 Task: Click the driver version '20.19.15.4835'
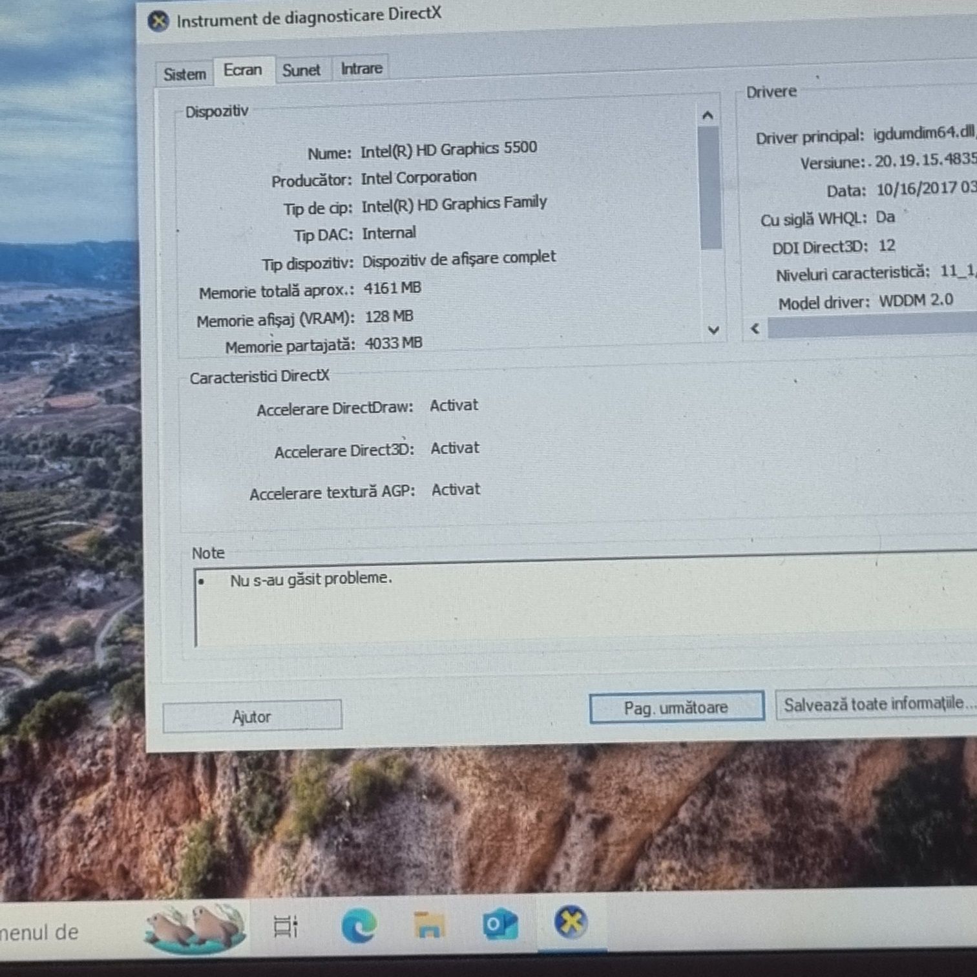tap(925, 160)
